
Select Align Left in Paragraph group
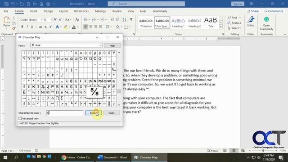(x=85, y=27)
